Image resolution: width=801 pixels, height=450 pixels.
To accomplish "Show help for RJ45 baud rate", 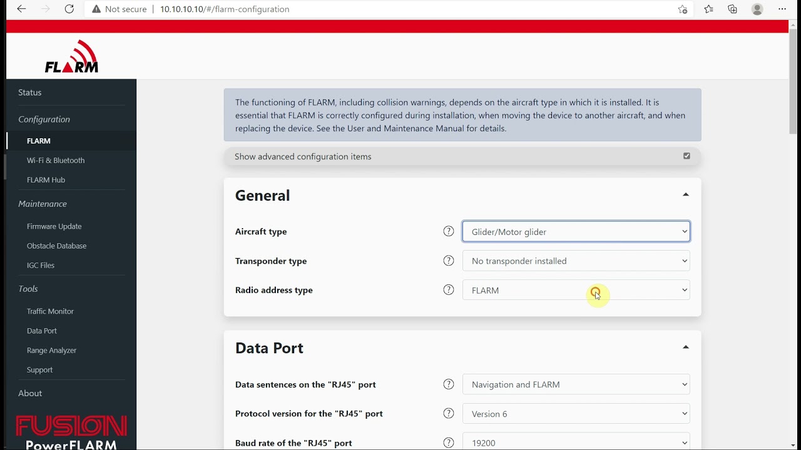I will (x=448, y=442).
